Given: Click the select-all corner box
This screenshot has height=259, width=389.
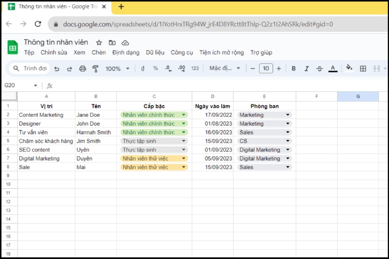Looking at the screenshot, I should 9,96.
